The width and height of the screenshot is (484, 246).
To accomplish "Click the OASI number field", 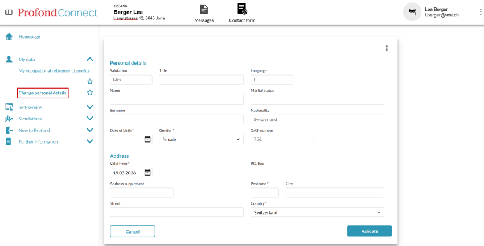I will click(x=282, y=139).
